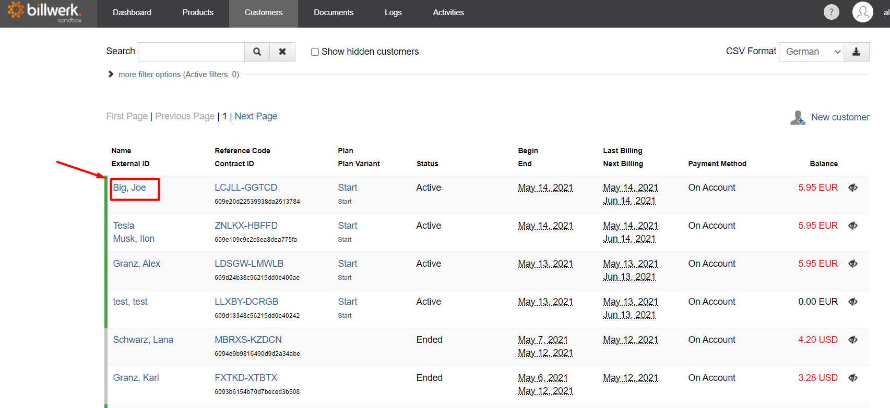Viewport: 890px width, 408px height.
Task: Click the action icon in Granz, Alex row
Action: pyautogui.click(x=853, y=264)
